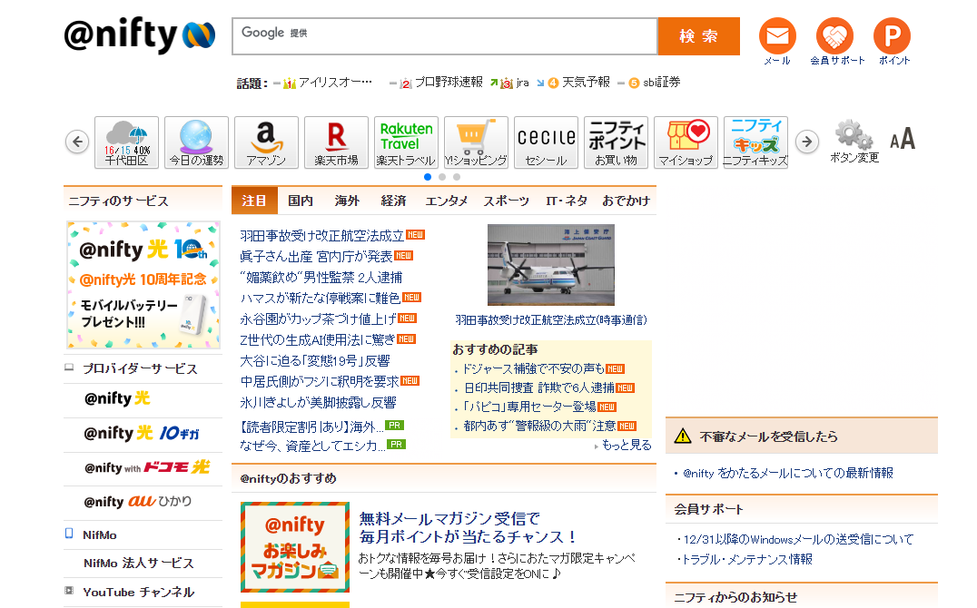Open the My Shop tile
The image size is (977, 608).
pos(686,142)
